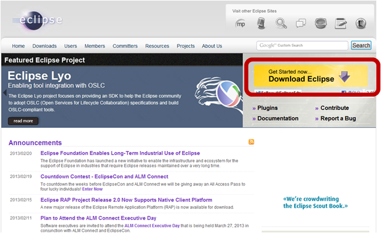Click 'Enabling tool integration with OSLC' subtitle

(x=56, y=85)
